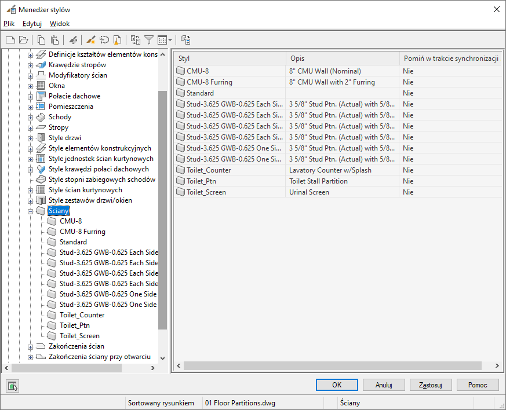Expand the Stropy tree node
This screenshot has height=410, width=506.
point(30,129)
